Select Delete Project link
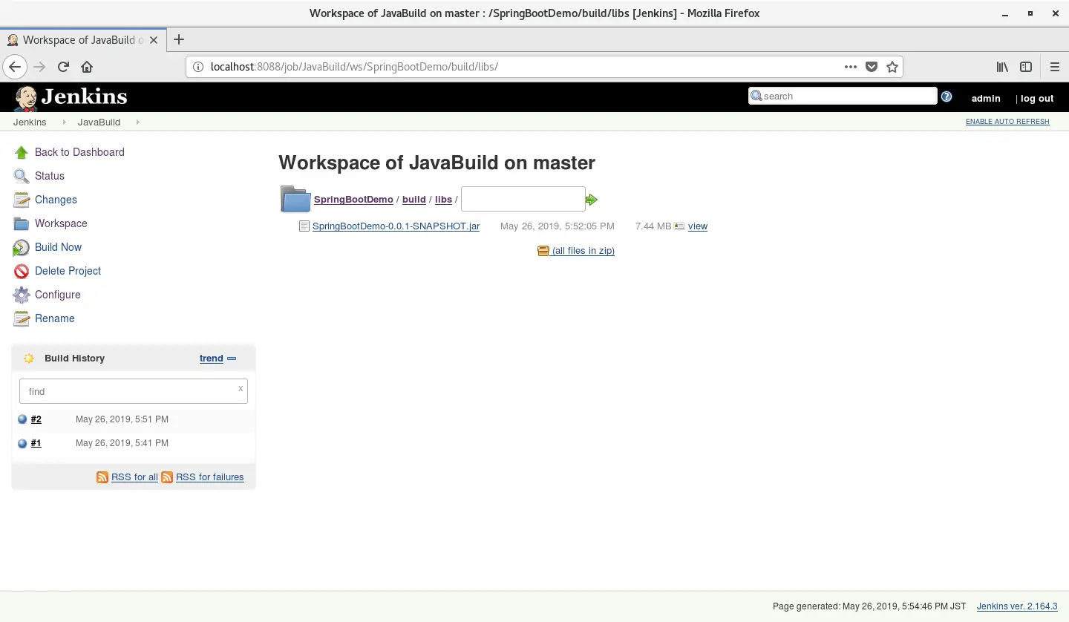This screenshot has height=622, width=1069. tap(68, 271)
